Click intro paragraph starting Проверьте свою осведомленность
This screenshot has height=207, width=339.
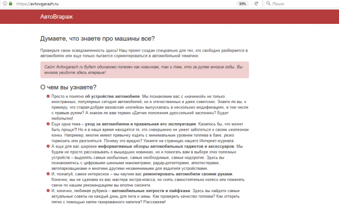tap(144, 53)
